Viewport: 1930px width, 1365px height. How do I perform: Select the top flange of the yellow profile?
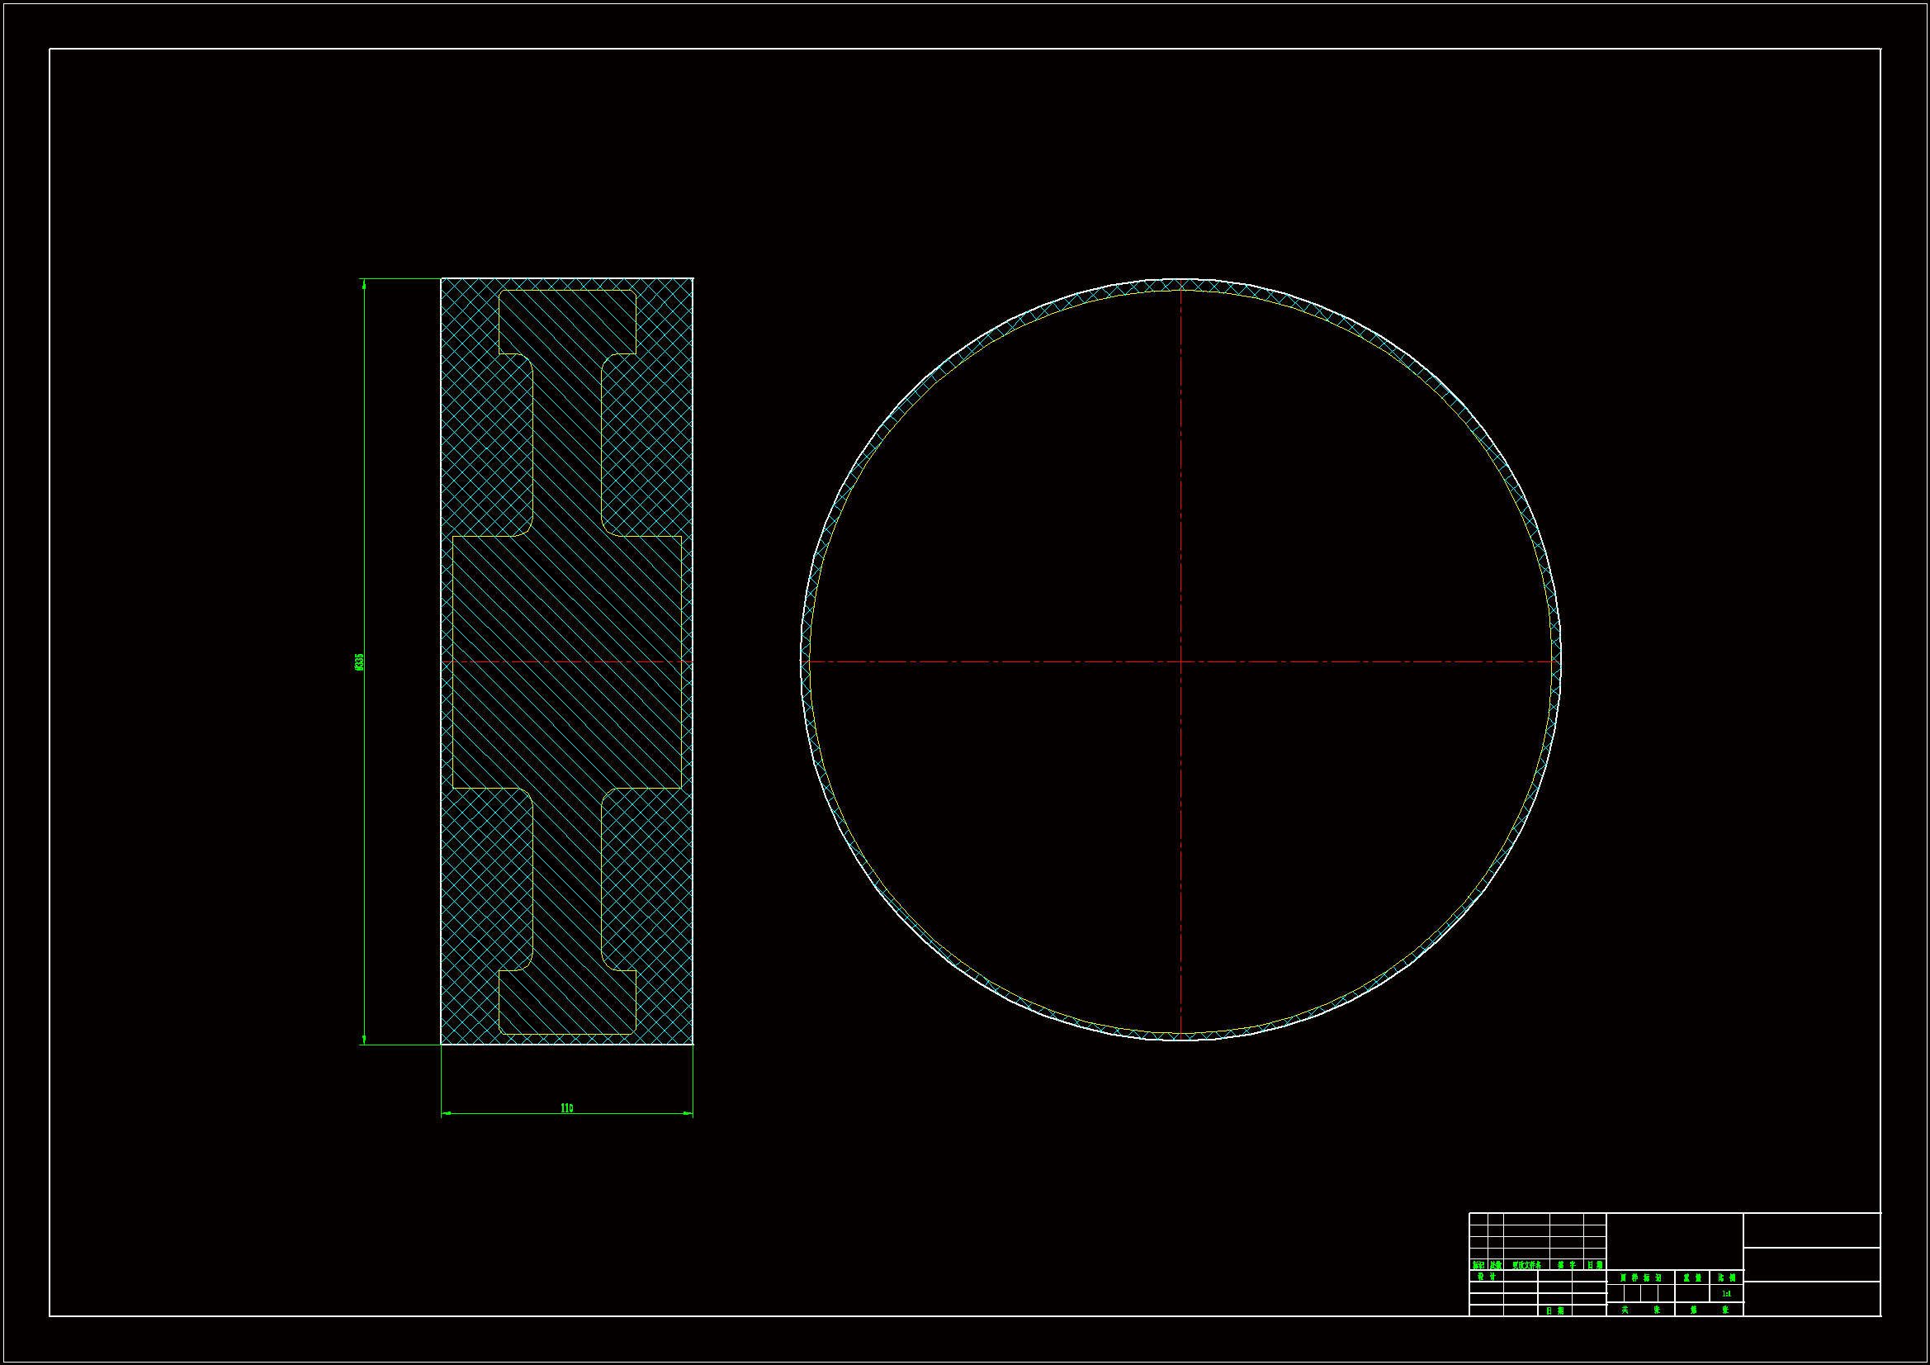pyautogui.click(x=566, y=321)
